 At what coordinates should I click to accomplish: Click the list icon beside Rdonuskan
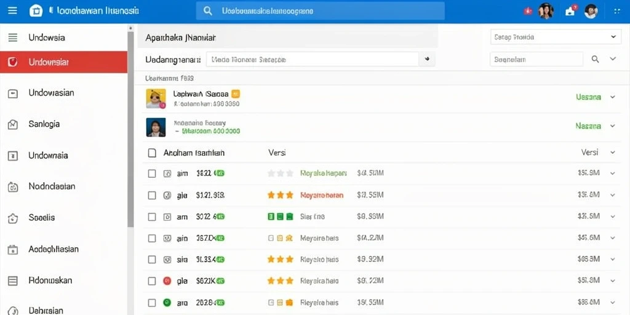pos(13,281)
